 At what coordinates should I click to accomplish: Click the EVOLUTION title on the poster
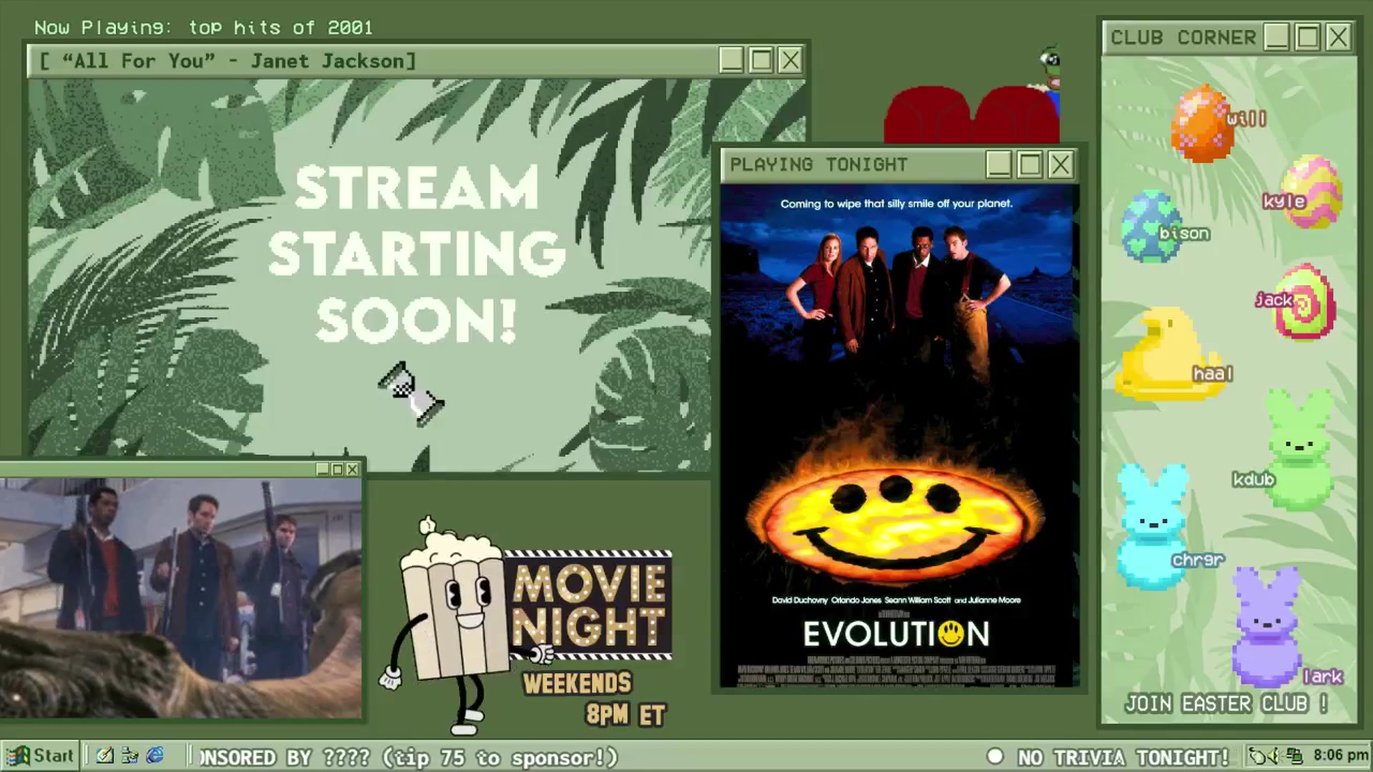(x=896, y=634)
